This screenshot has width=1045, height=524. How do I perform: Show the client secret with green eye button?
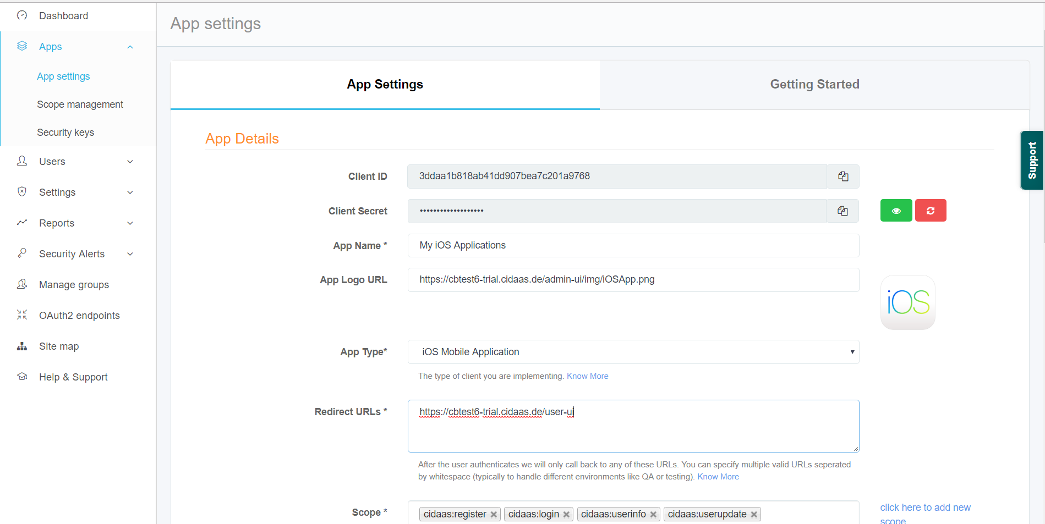tap(896, 211)
